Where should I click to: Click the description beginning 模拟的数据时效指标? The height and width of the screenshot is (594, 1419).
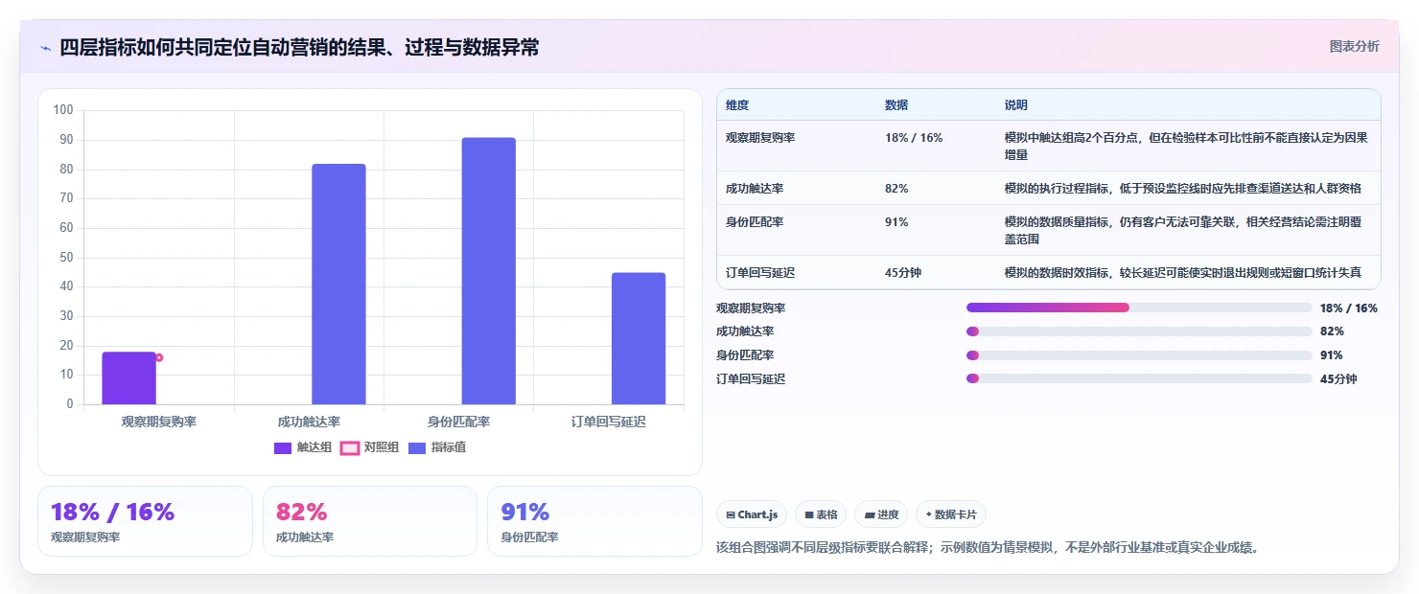(x=1183, y=272)
